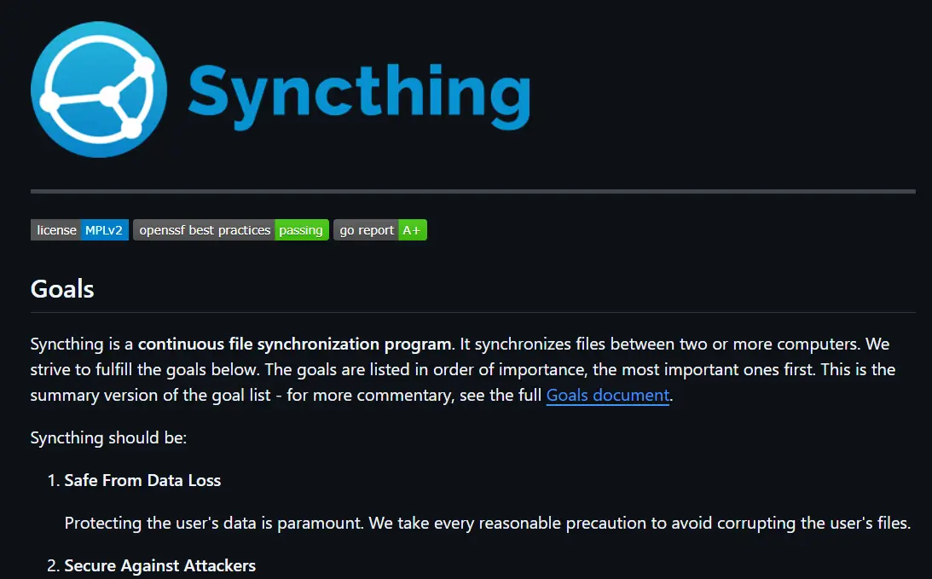
Task: Open the OpenSSF best practices badge
Action: (x=230, y=230)
